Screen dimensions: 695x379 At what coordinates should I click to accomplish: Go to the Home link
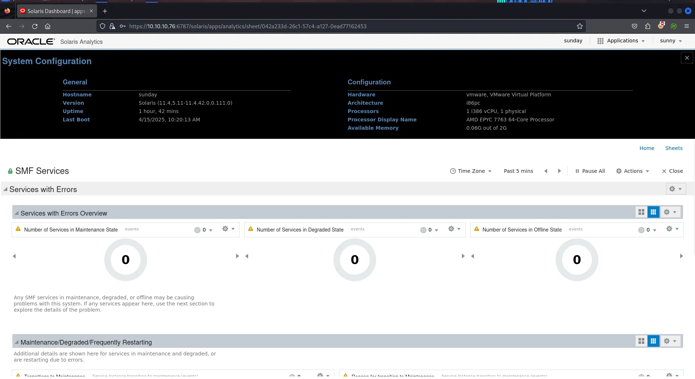pos(647,148)
